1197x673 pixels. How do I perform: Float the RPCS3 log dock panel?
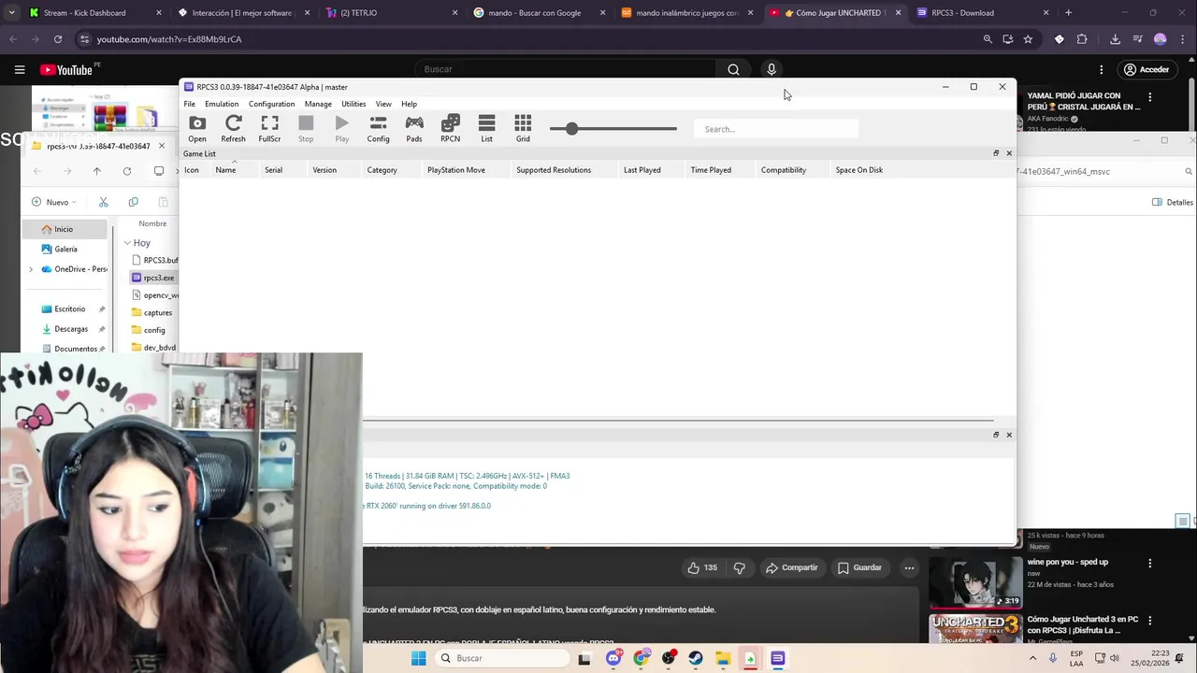point(996,435)
